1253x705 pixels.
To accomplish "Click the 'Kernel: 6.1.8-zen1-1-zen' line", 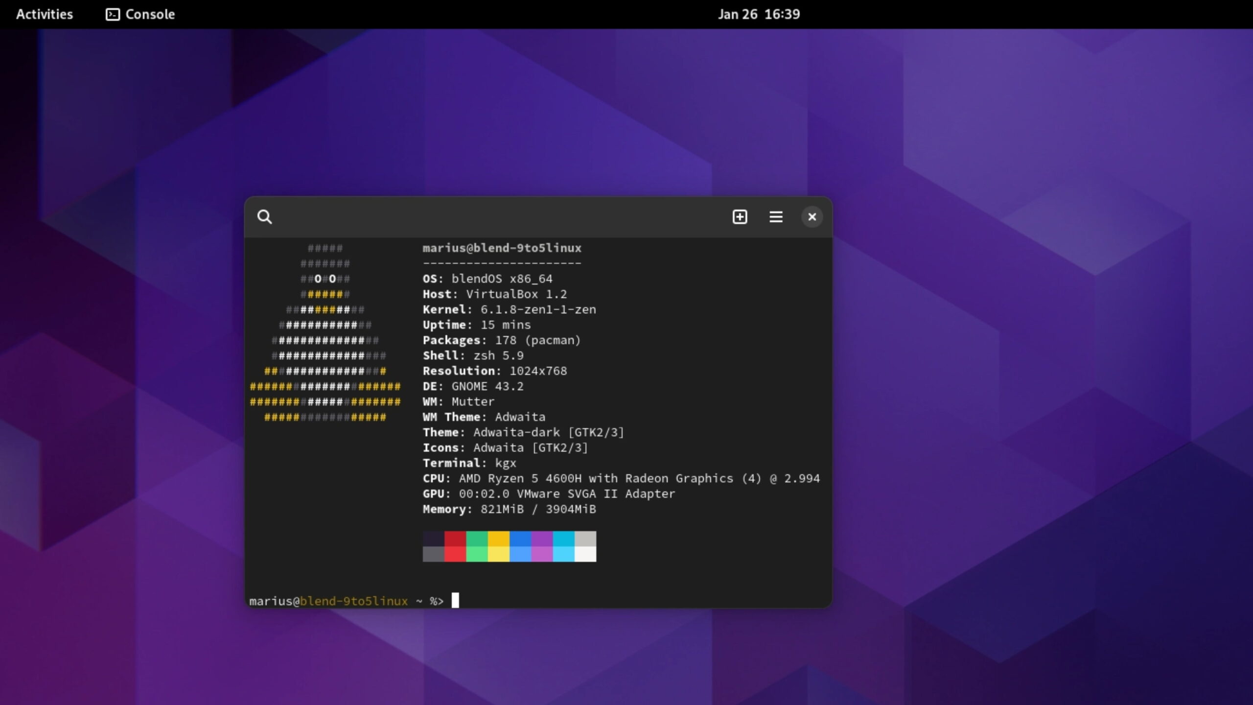I will click(x=510, y=309).
